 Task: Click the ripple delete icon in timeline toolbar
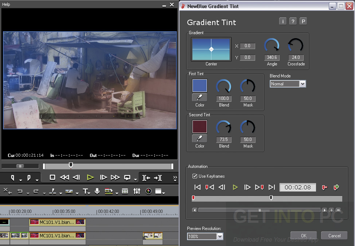pos(7,191)
